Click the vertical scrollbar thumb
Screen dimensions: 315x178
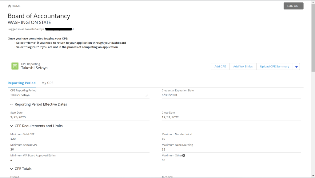pos(313,38)
